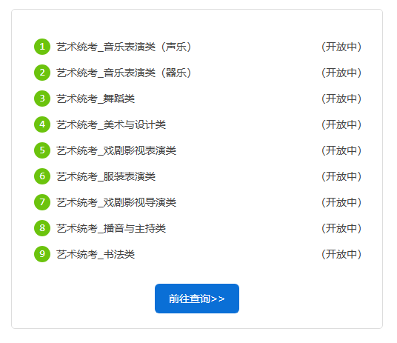Viewport: 397px width, 343px height.
Task: Open 艺术统考_音乐表演类（器乐）entry
Action: click(x=124, y=73)
